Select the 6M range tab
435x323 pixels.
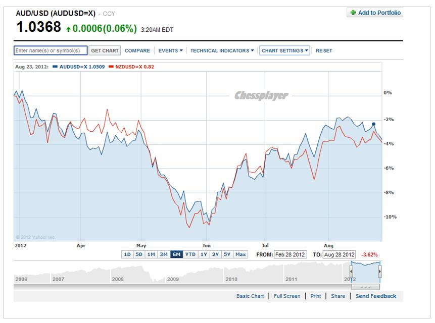coord(176,254)
